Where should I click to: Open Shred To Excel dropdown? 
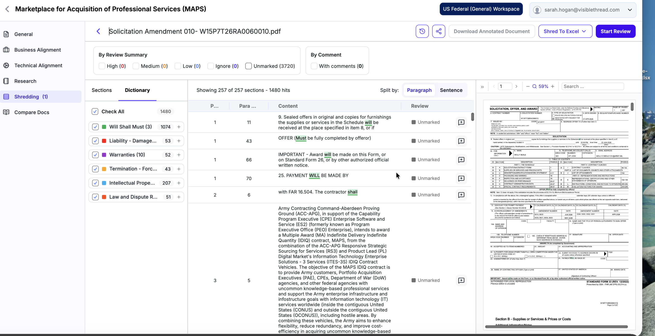565,31
